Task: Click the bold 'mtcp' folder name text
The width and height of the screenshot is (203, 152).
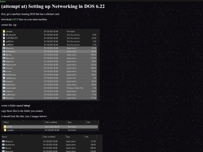Action: point(27,105)
